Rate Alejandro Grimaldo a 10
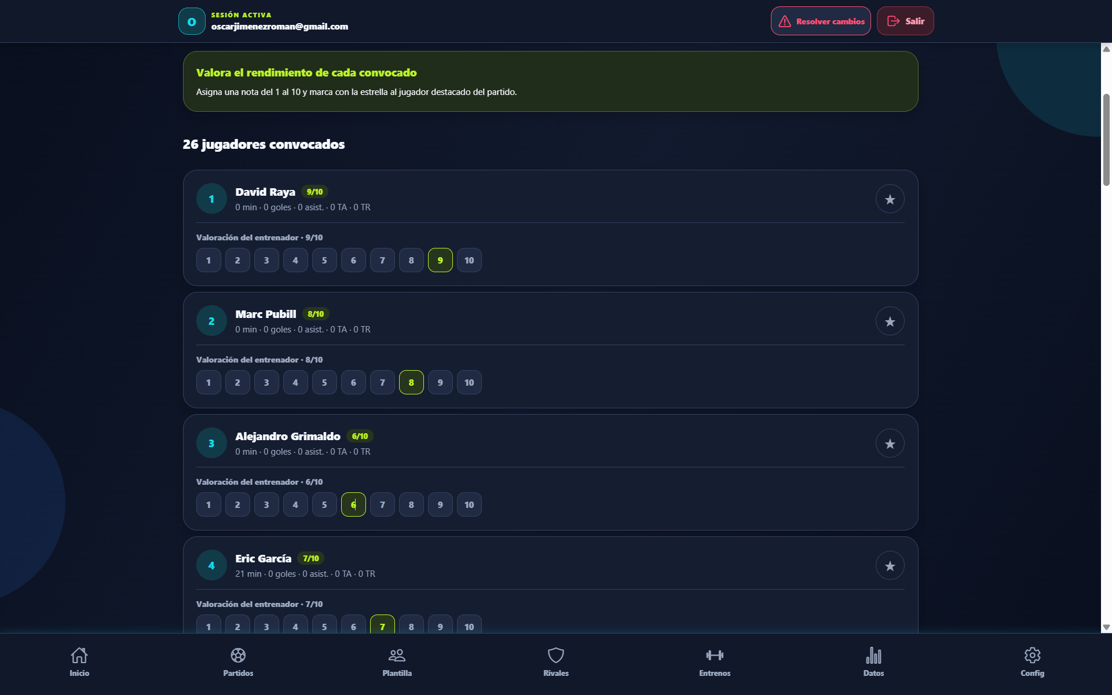 469,504
